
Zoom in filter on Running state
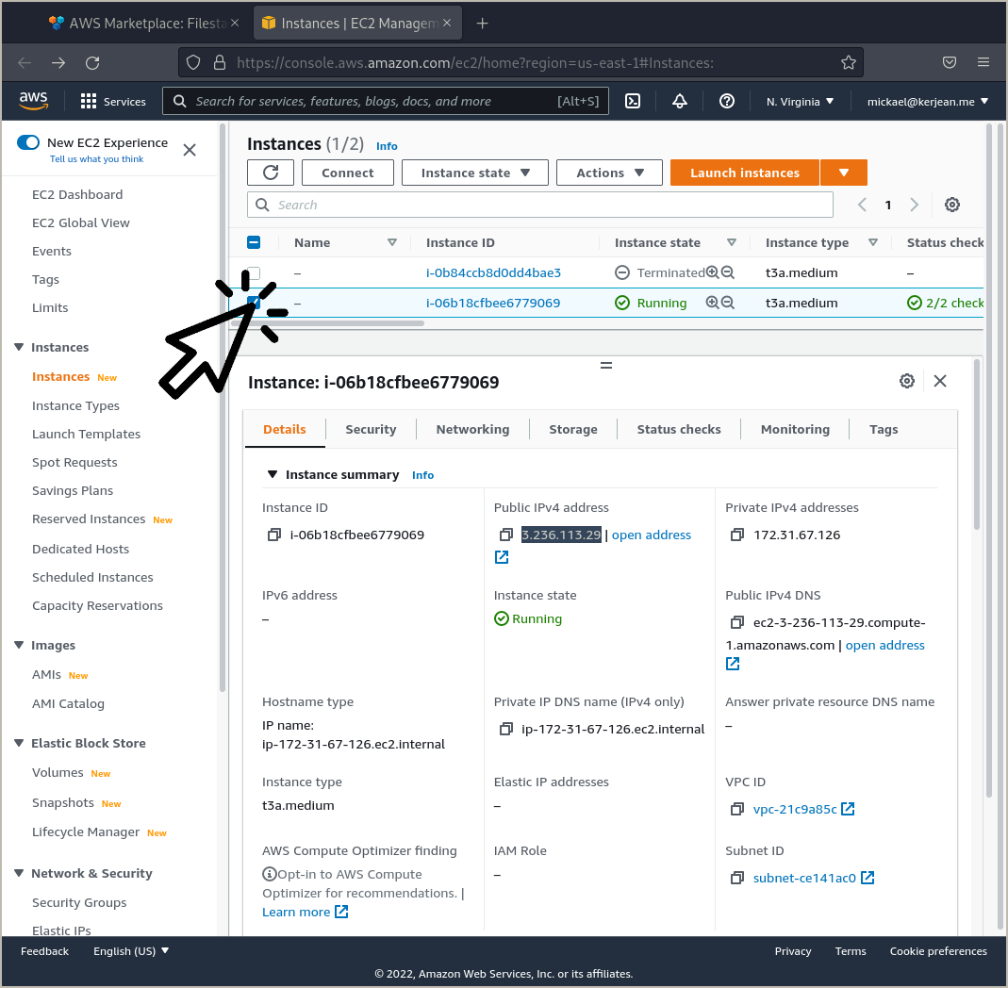tap(712, 302)
